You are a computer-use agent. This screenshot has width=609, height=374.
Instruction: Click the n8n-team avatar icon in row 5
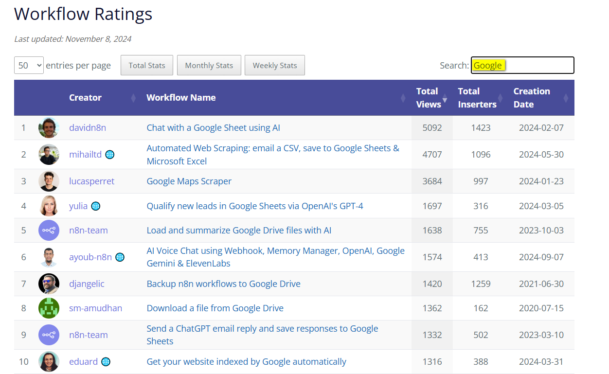click(49, 231)
